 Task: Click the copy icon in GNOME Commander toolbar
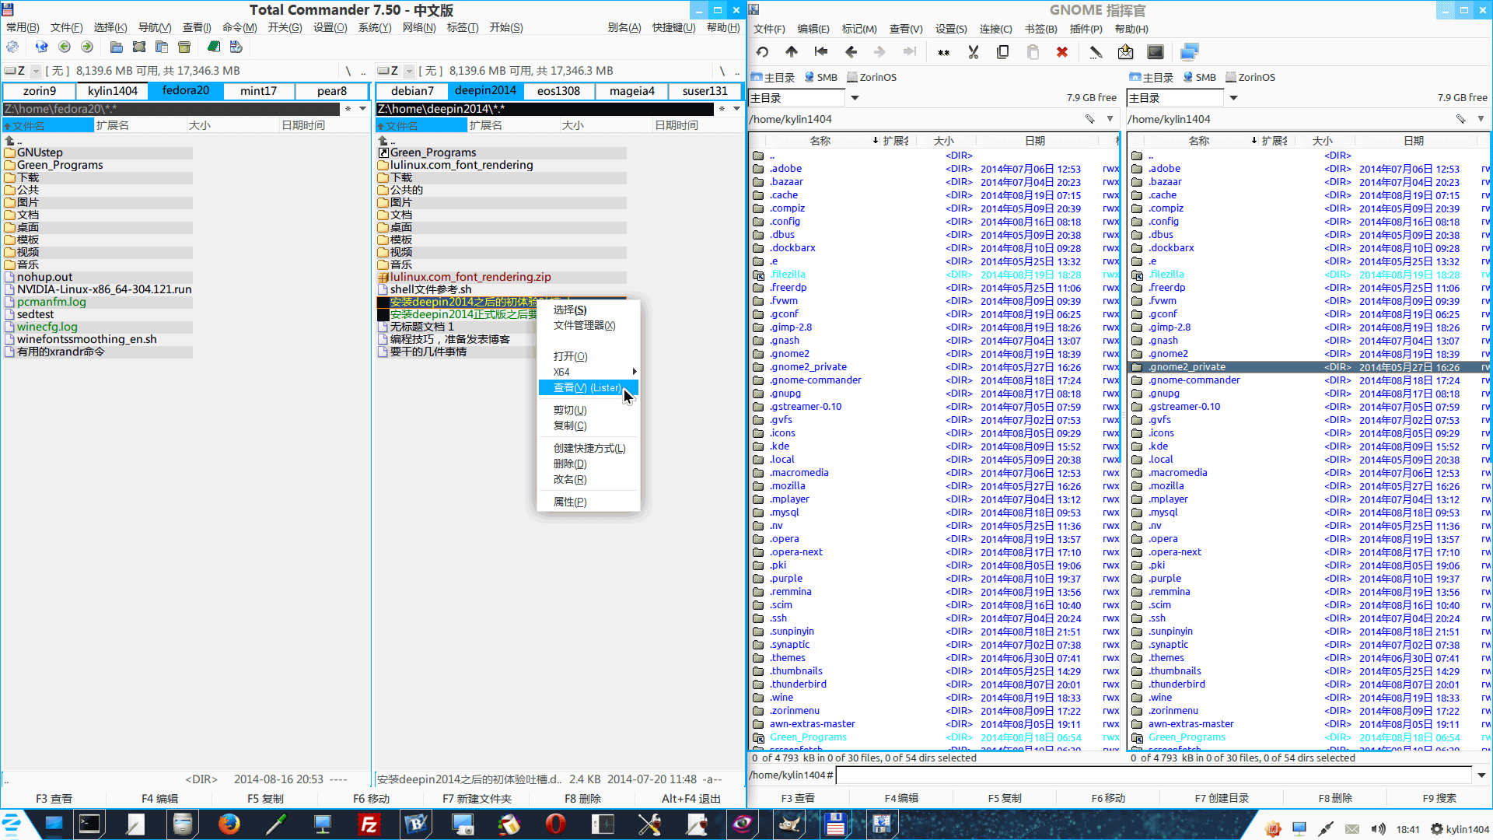[1002, 52]
